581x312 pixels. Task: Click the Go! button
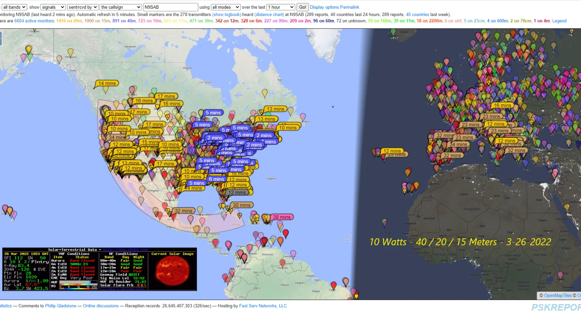[x=302, y=7]
